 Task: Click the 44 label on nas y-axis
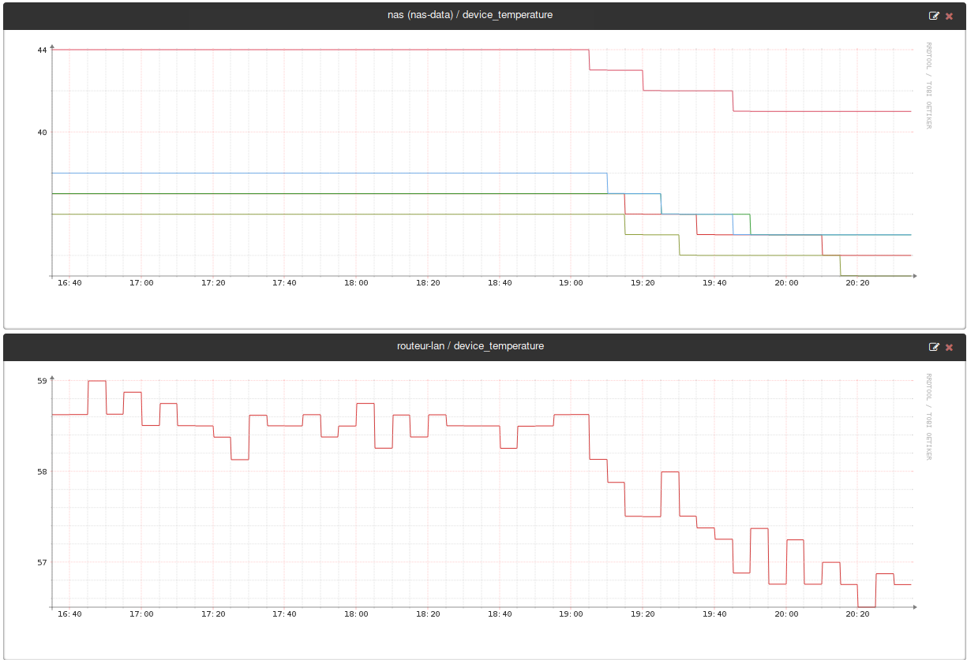coord(42,50)
